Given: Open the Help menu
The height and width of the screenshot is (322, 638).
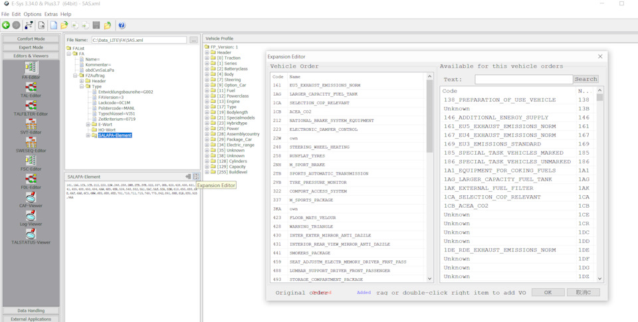Looking at the screenshot, I should pyautogui.click(x=66, y=14).
